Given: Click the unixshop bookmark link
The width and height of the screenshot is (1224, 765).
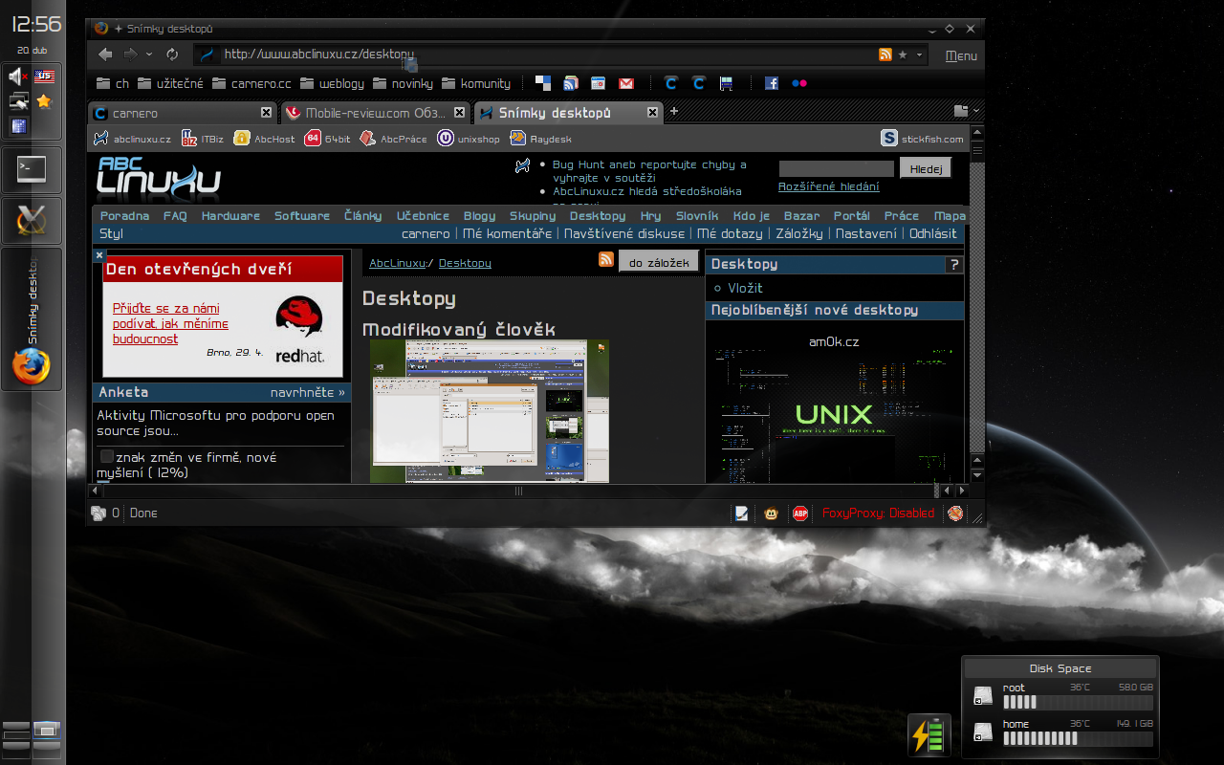Looking at the screenshot, I should click(x=469, y=139).
